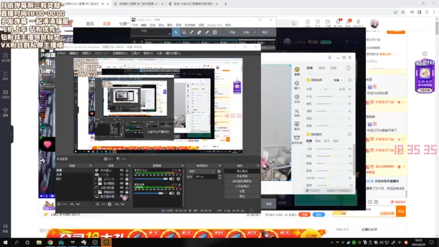Reset 基础美颜 section with circle icon
Viewport: 439px width, 247px height.
350,80
